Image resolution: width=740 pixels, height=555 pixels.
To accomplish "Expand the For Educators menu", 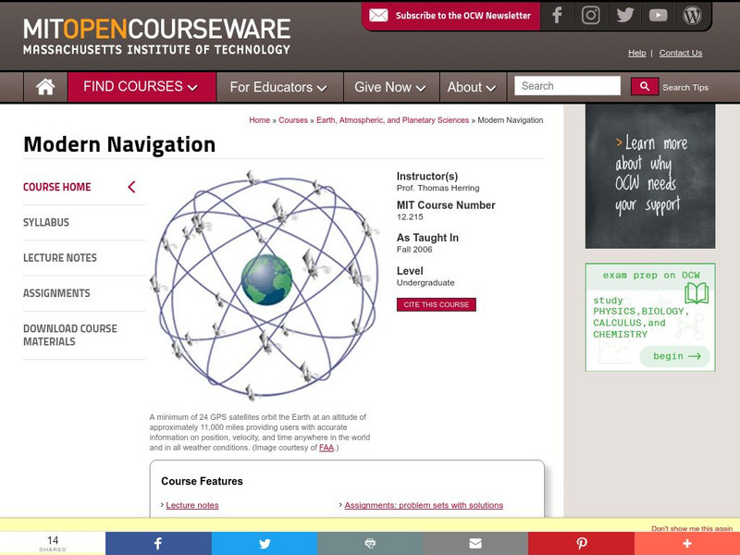I will (280, 87).
